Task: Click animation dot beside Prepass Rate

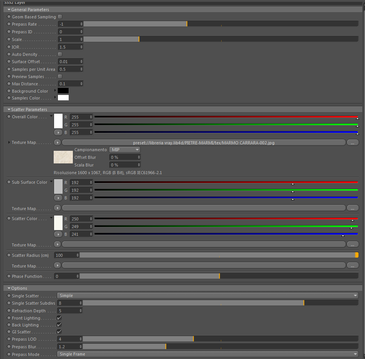Action: pos(9,24)
